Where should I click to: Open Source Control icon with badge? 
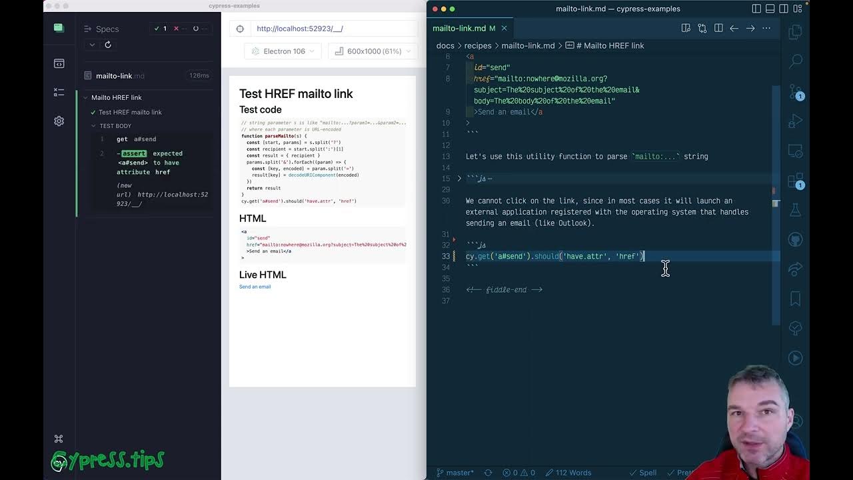tap(795, 92)
